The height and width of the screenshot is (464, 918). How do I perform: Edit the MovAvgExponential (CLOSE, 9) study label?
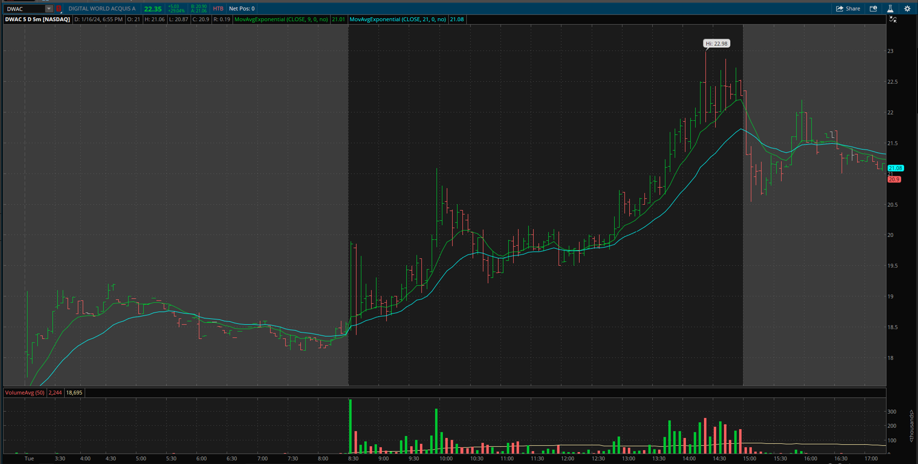click(282, 19)
